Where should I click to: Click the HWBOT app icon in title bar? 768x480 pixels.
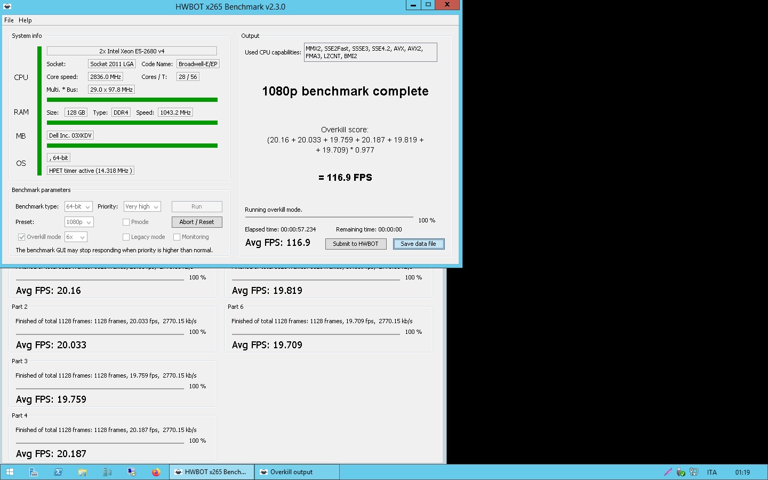tap(7, 6)
